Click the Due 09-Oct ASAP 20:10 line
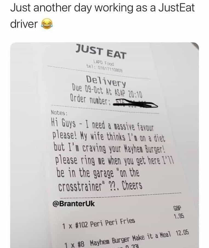Image resolution: width=209 pixels, height=248 pixels. [x=107, y=91]
